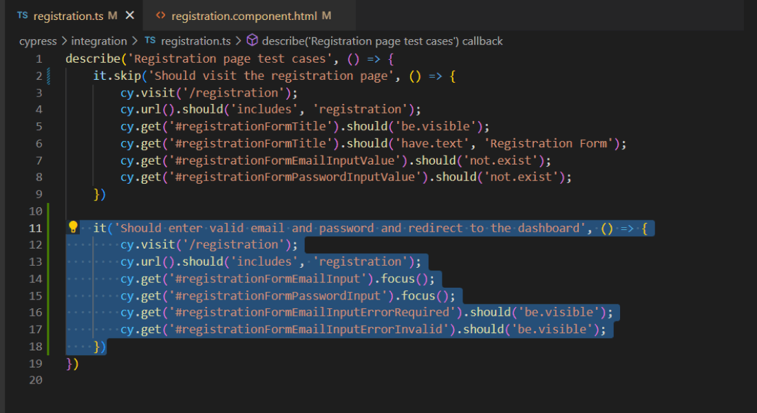
Task: Click the HTML file icon on registration.component.html tab
Action: [161, 15]
